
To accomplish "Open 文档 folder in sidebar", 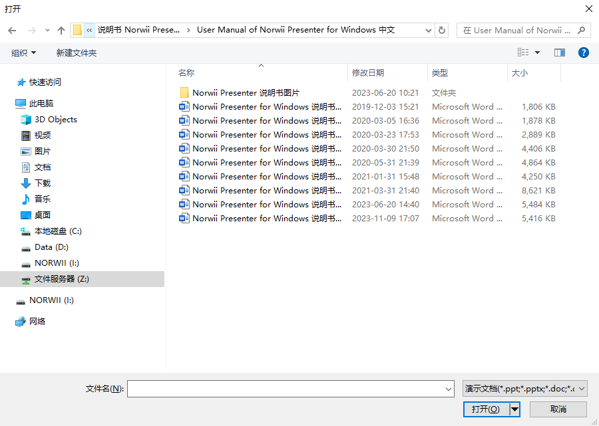I will [x=35, y=167].
